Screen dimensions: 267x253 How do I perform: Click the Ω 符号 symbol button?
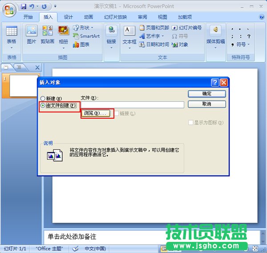pyautogui.click(x=180, y=36)
